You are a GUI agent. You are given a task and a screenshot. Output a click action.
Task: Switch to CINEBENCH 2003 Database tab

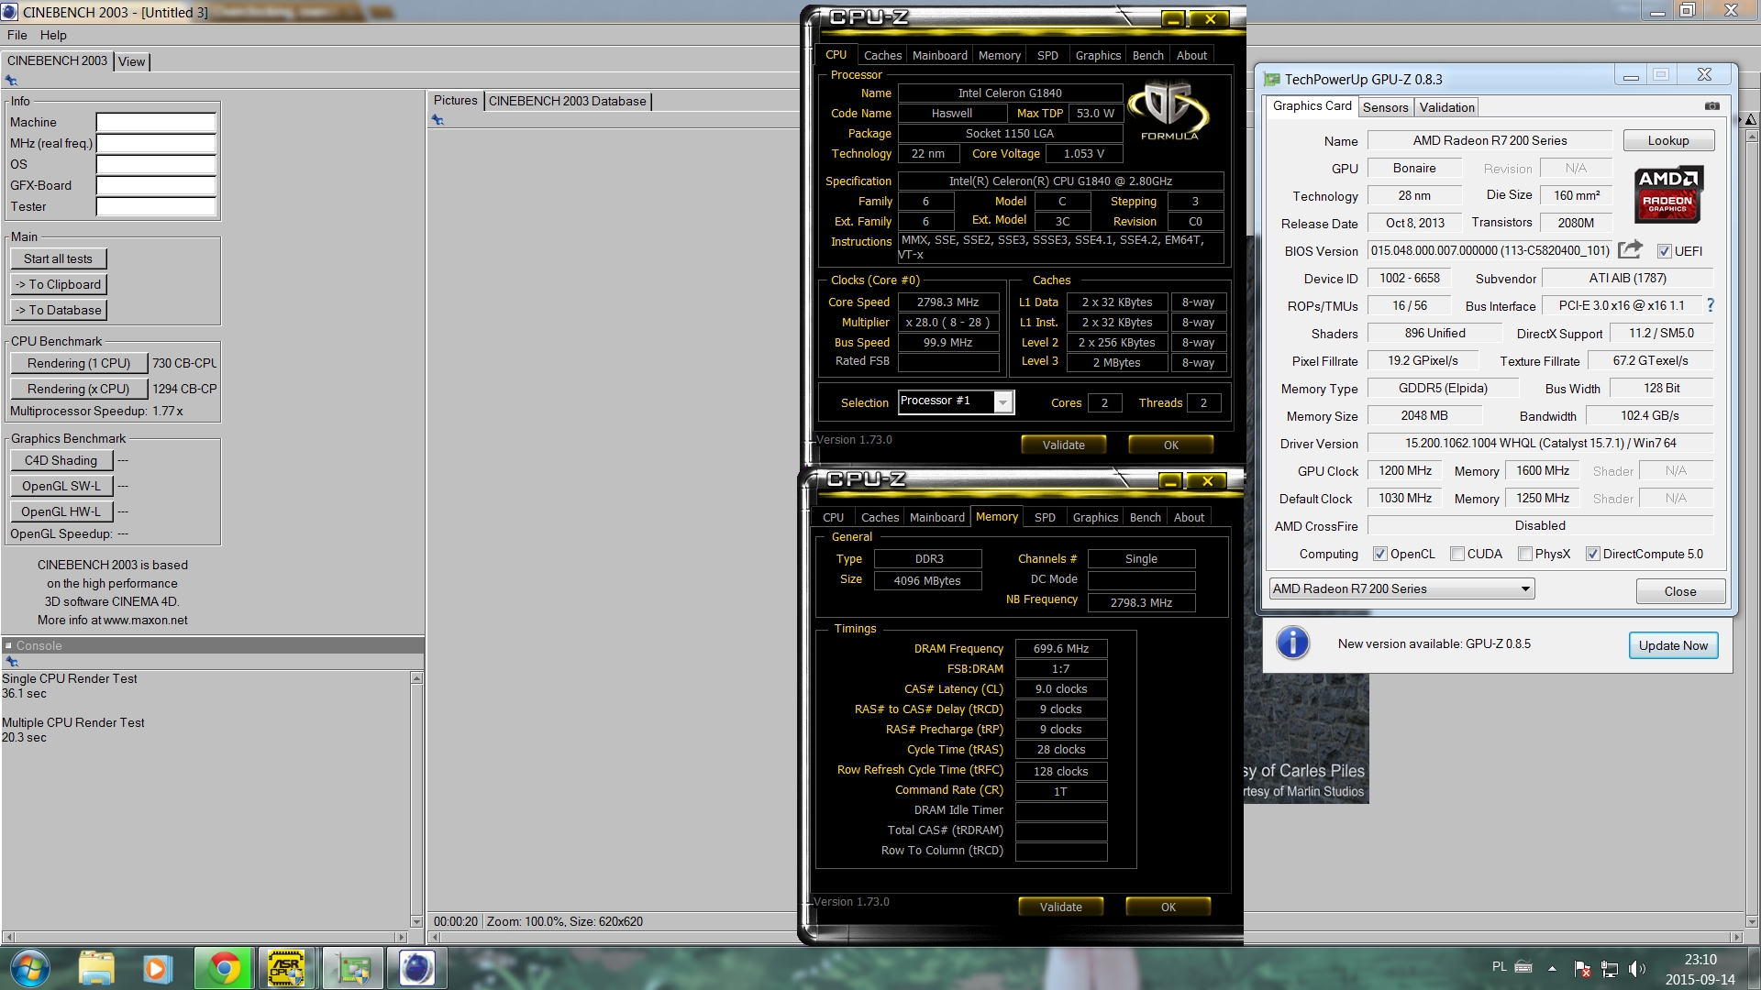coord(568,101)
